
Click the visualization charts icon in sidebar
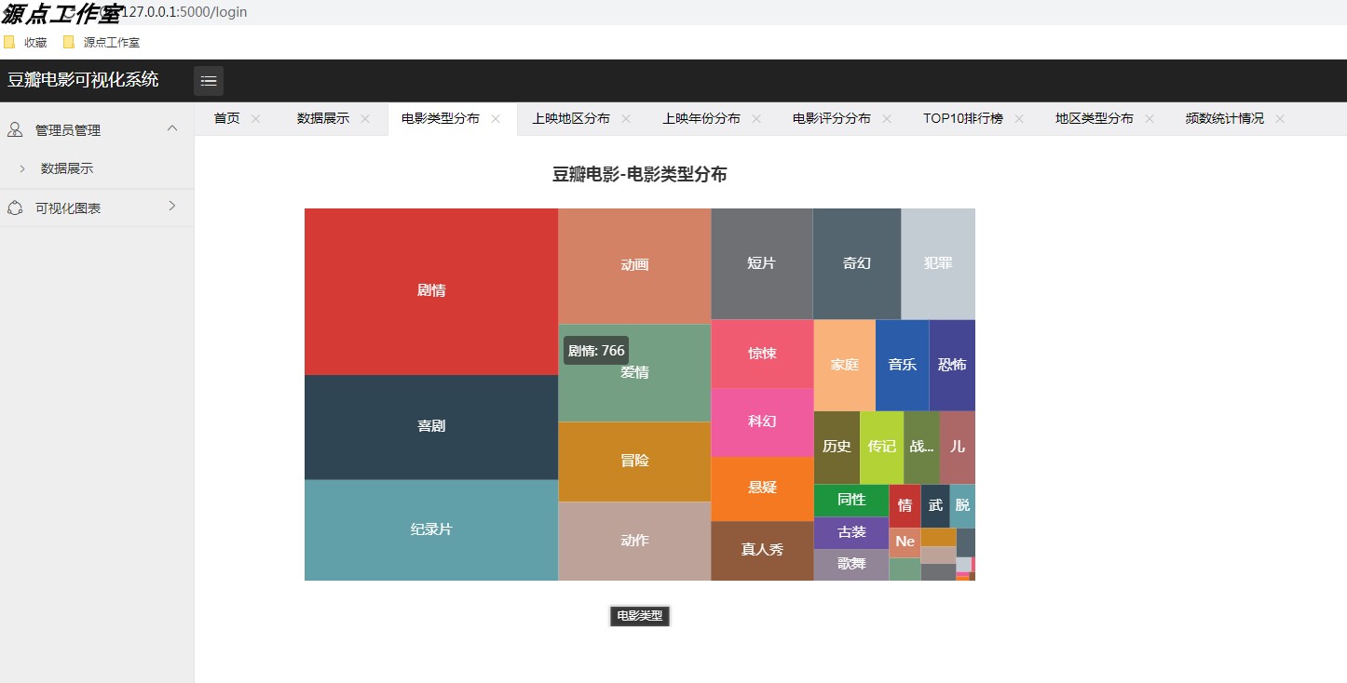pyautogui.click(x=15, y=208)
